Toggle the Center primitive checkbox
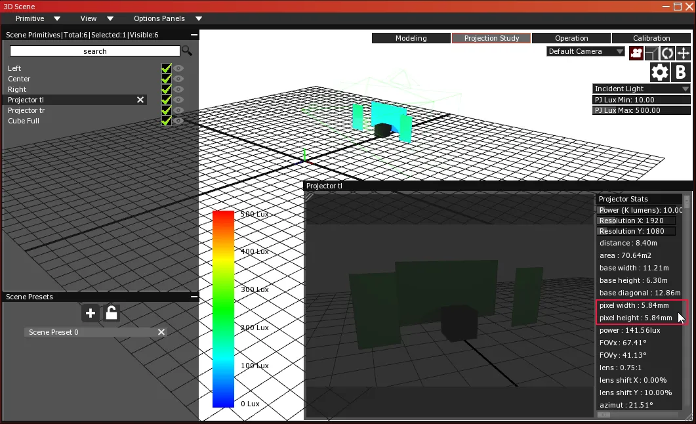Viewport: 696px width, 424px height. pyautogui.click(x=167, y=79)
